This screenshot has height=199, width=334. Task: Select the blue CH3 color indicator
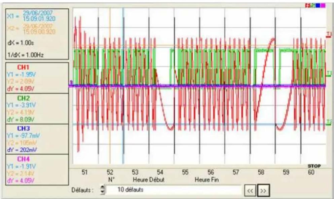[x=318, y=6]
